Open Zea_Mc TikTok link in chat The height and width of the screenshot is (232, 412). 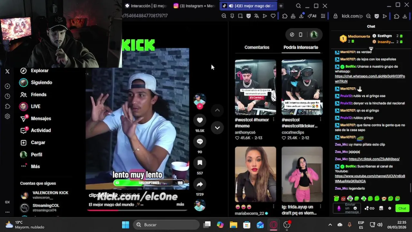coord(374,159)
